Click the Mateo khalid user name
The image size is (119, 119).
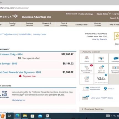point(71,14)
